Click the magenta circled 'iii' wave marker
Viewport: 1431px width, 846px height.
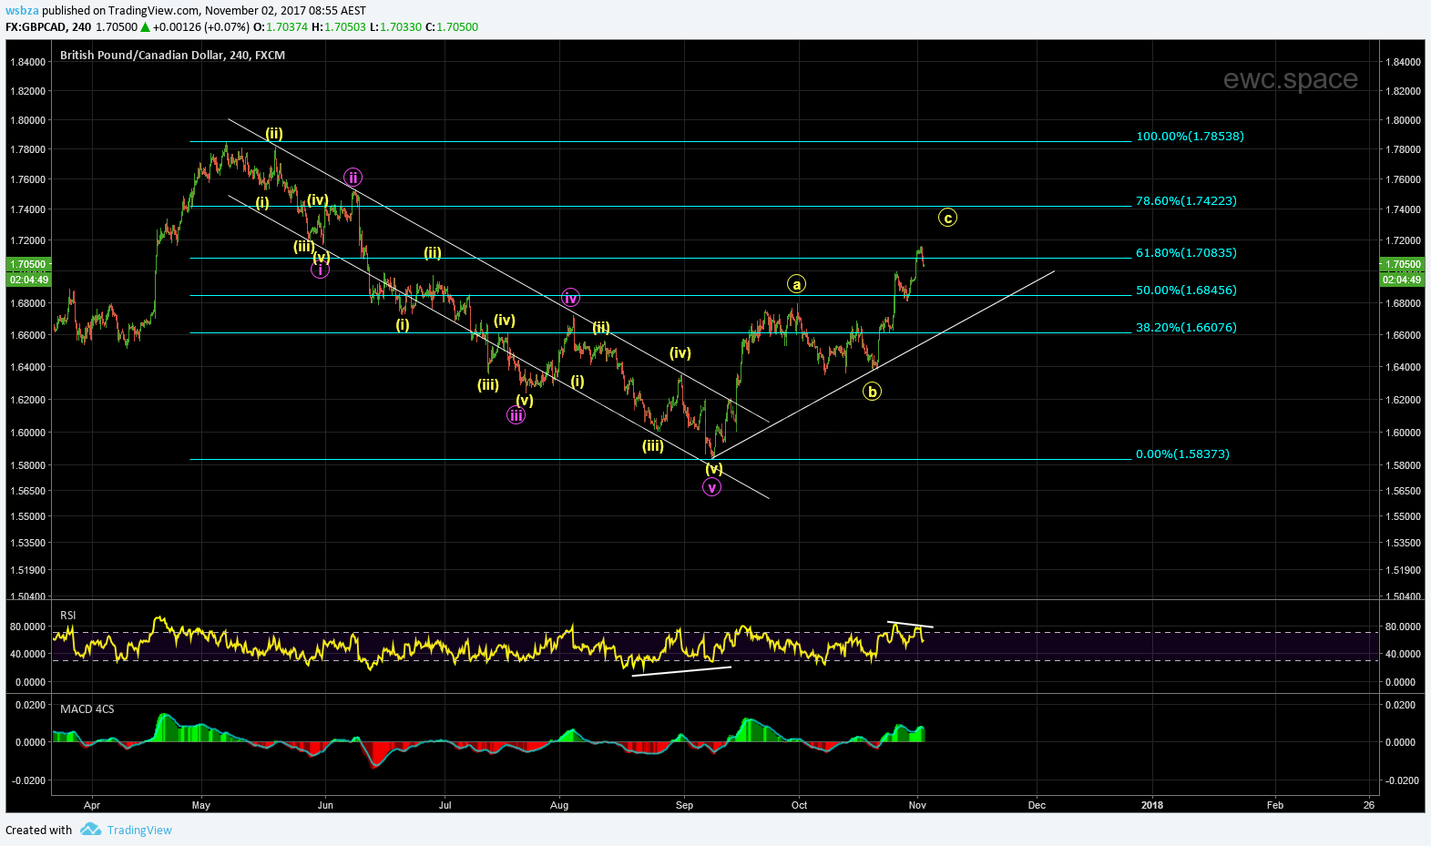pos(516,415)
